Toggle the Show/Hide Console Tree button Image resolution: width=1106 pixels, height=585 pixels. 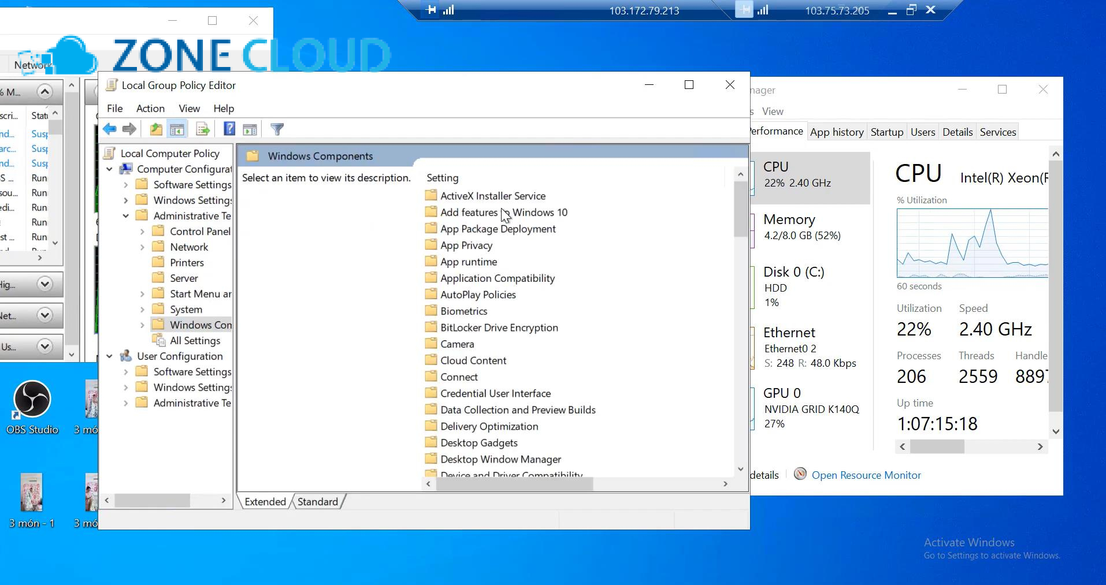tap(177, 129)
